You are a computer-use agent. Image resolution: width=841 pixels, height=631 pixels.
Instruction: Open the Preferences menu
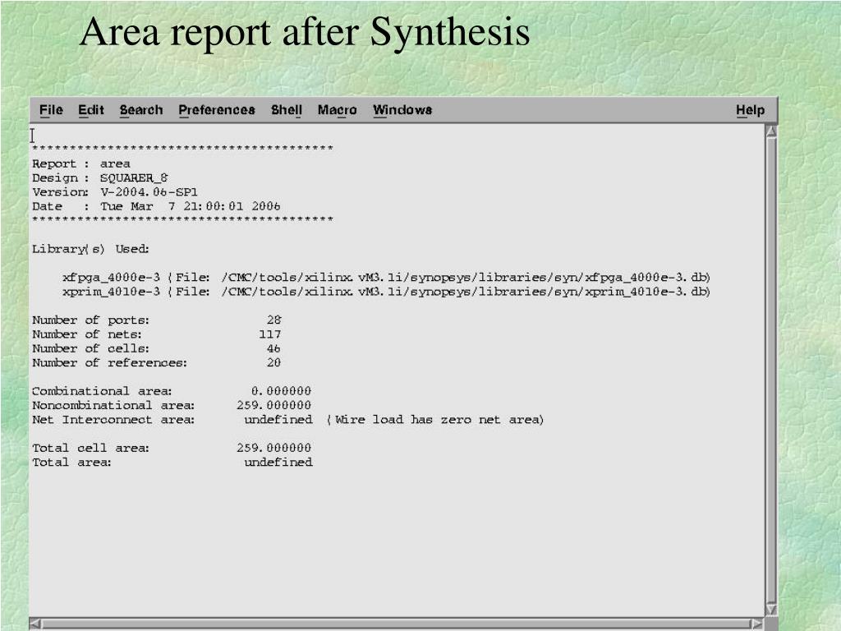pyautogui.click(x=217, y=110)
